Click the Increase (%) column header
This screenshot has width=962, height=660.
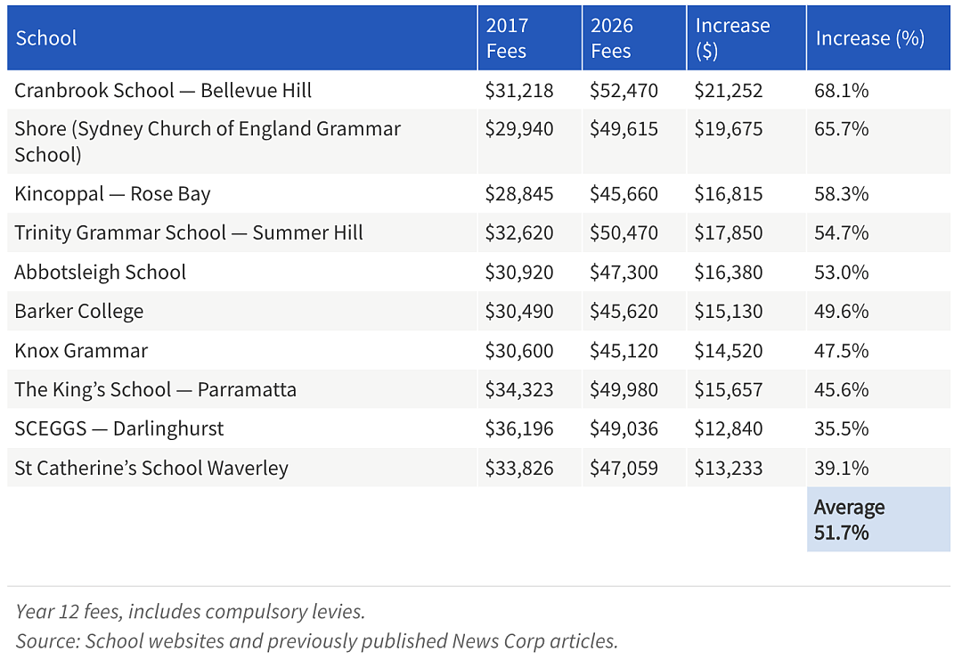pos(878,38)
